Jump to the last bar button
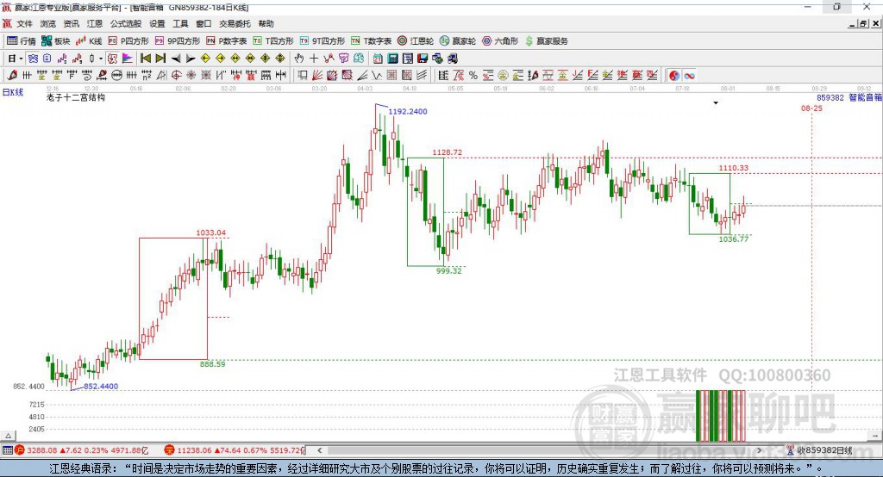 [x=160, y=59]
